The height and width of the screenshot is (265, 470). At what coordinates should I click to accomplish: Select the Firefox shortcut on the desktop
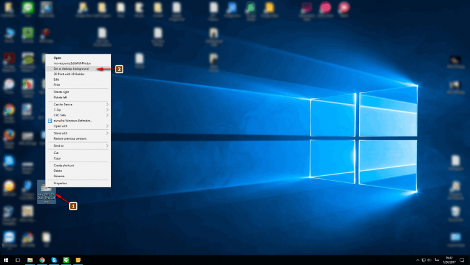[x=9, y=139]
